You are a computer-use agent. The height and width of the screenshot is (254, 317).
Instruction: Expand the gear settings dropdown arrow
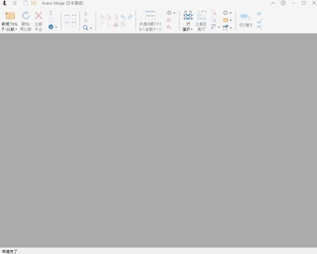point(56,27)
